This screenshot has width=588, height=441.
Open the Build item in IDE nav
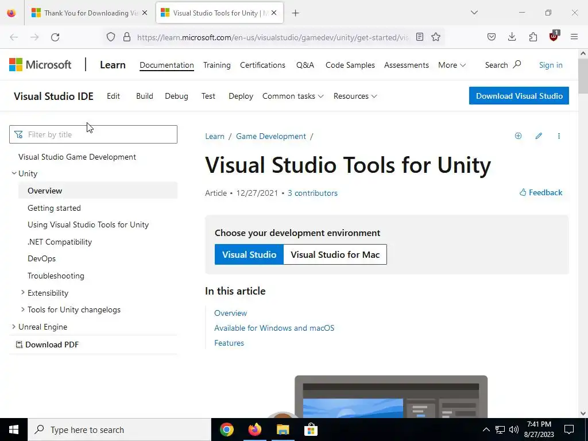(144, 96)
